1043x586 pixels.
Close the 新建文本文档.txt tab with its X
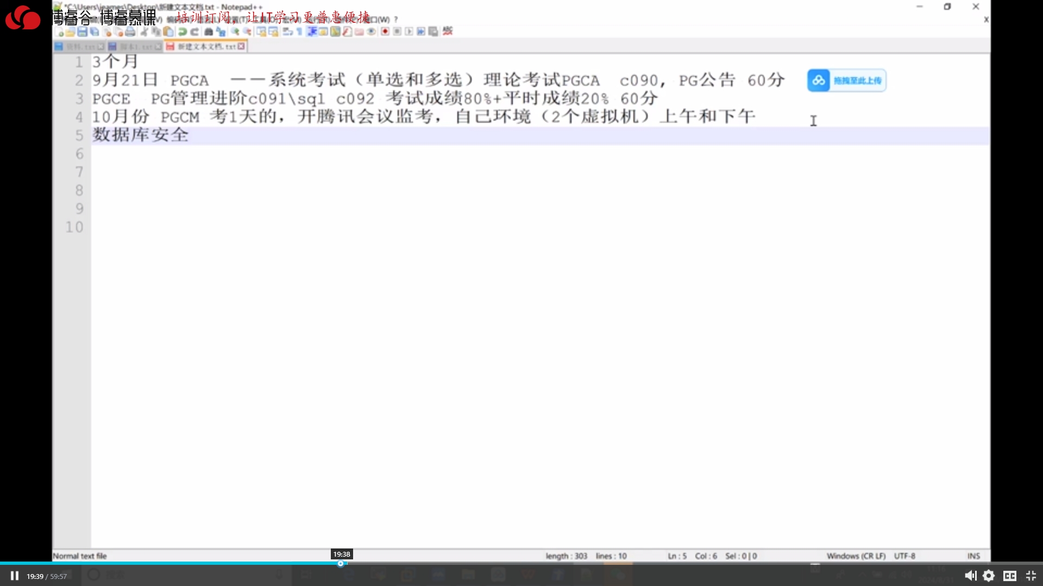coord(241,47)
